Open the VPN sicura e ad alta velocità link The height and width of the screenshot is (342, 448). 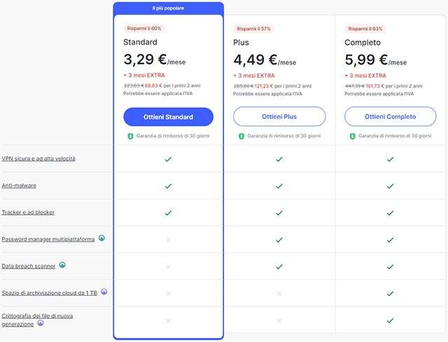tap(38, 159)
